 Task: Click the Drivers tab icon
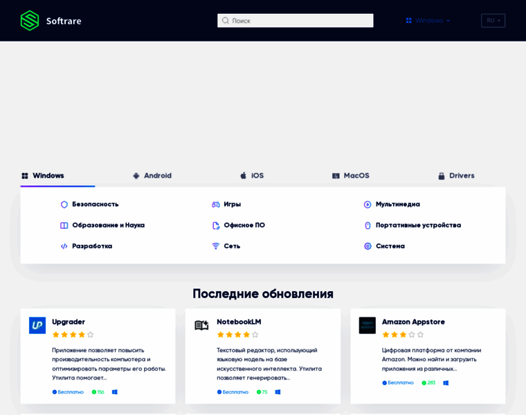point(442,176)
